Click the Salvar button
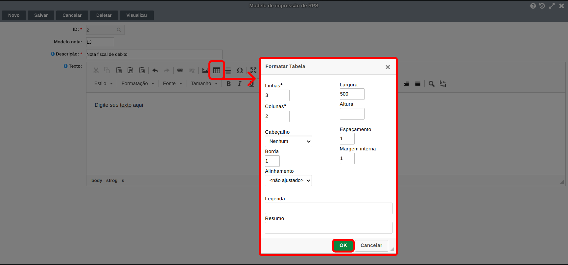This screenshot has width=568, height=265. pos(41,15)
